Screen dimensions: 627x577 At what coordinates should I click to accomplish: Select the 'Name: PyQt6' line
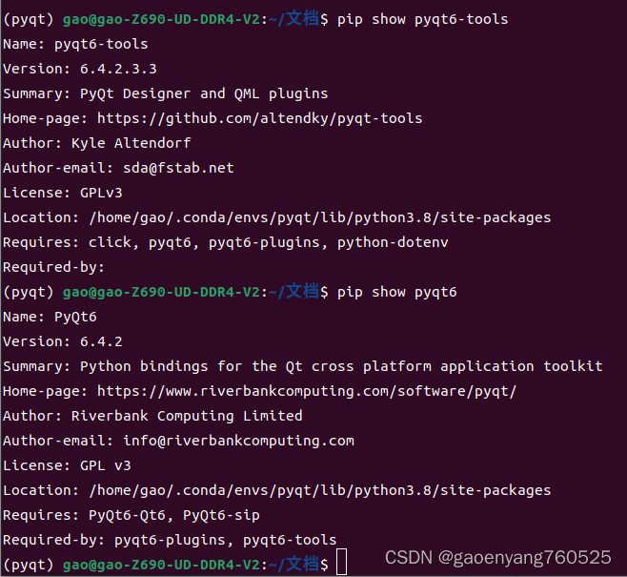pyautogui.click(x=50, y=317)
